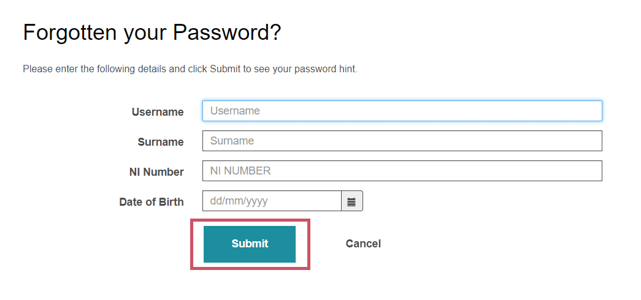The image size is (641, 300).
Task: Click the words following details in the instructions
Action: coord(132,69)
